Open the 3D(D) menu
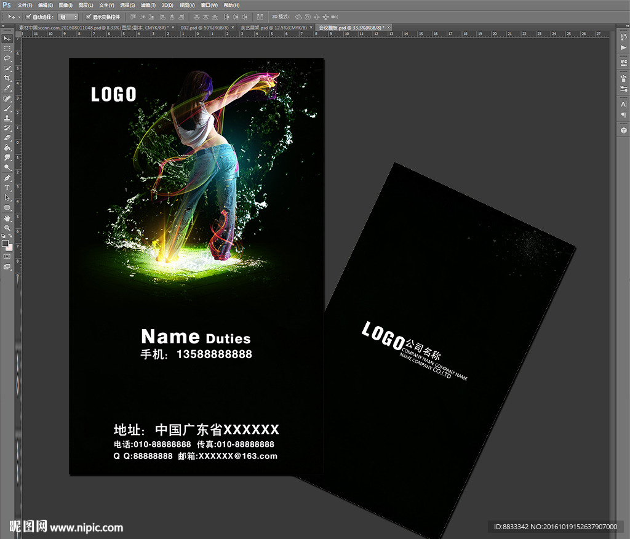 tap(167, 5)
